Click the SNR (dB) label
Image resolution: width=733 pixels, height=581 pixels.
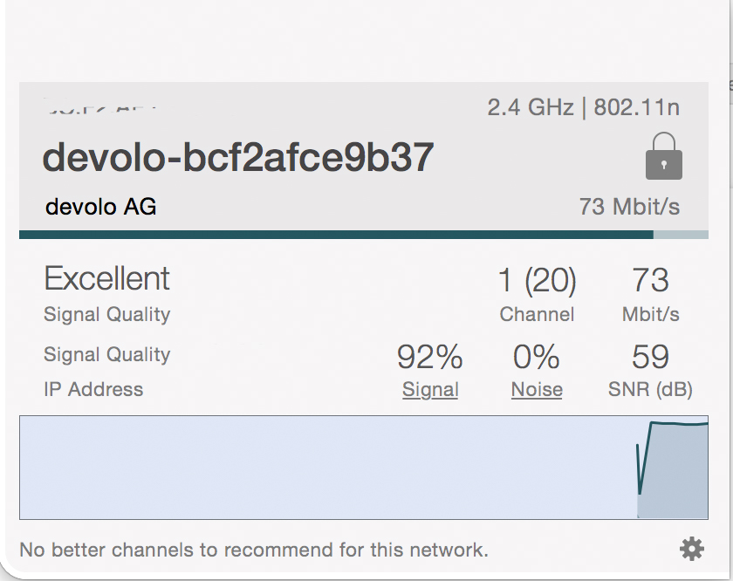point(650,390)
